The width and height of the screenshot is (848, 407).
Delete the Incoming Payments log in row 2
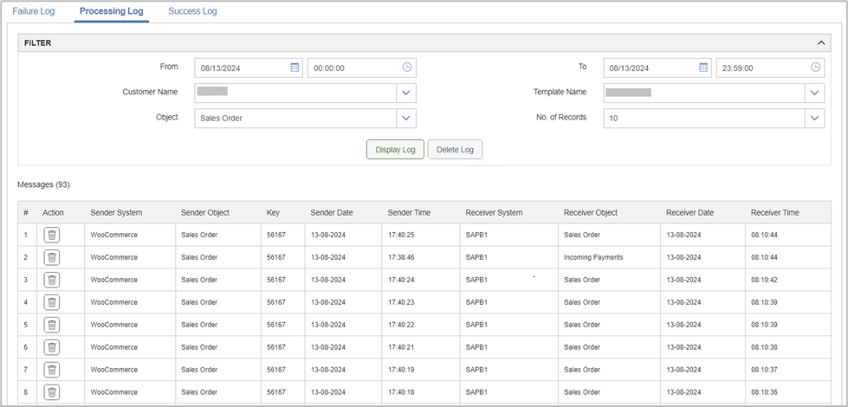[x=52, y=257]
